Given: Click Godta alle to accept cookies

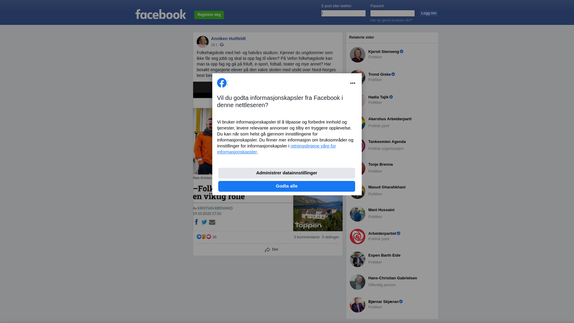Looking at the screenshot, I should click(x=287, y=186).
